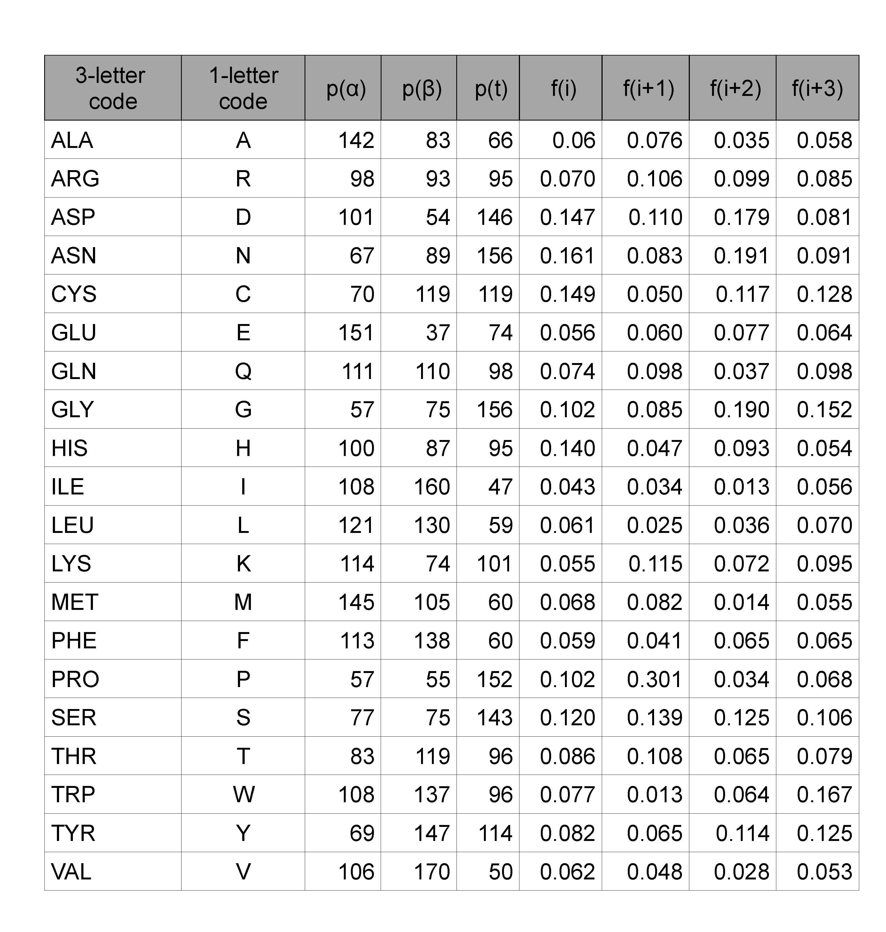886x932 pixels.
Task: Select the 3-letter code header cell
Action: click(112, 88)
